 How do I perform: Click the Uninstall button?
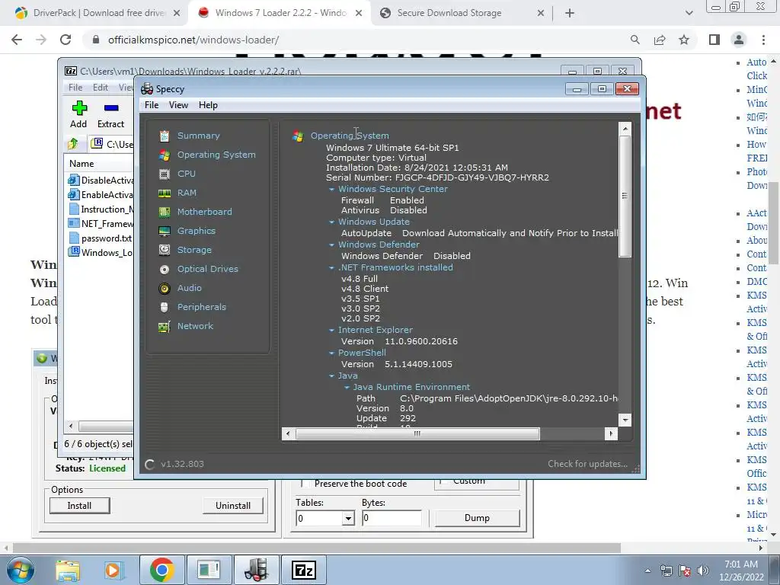(233, 506)
